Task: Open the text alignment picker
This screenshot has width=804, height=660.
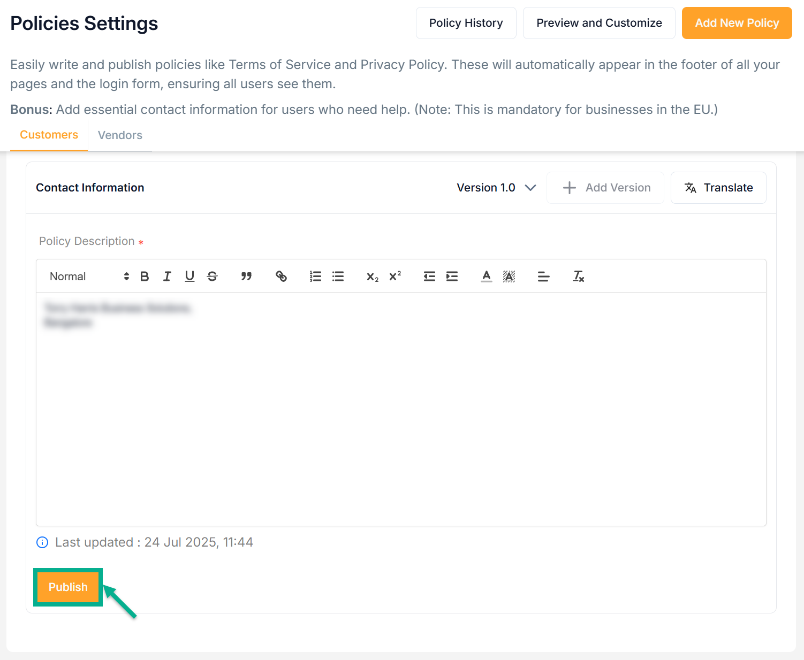Action: (543, 277)
